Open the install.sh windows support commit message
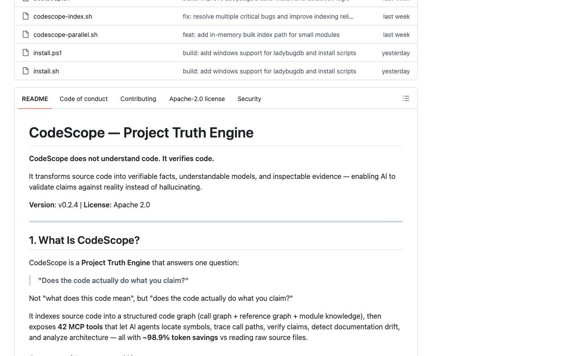Image resolution: width=571 pixels, height=356 pixels. coord(269,71)
